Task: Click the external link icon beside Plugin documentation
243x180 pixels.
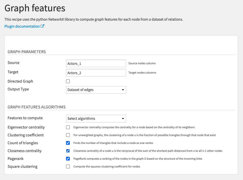Action: [x=43, y=26]
